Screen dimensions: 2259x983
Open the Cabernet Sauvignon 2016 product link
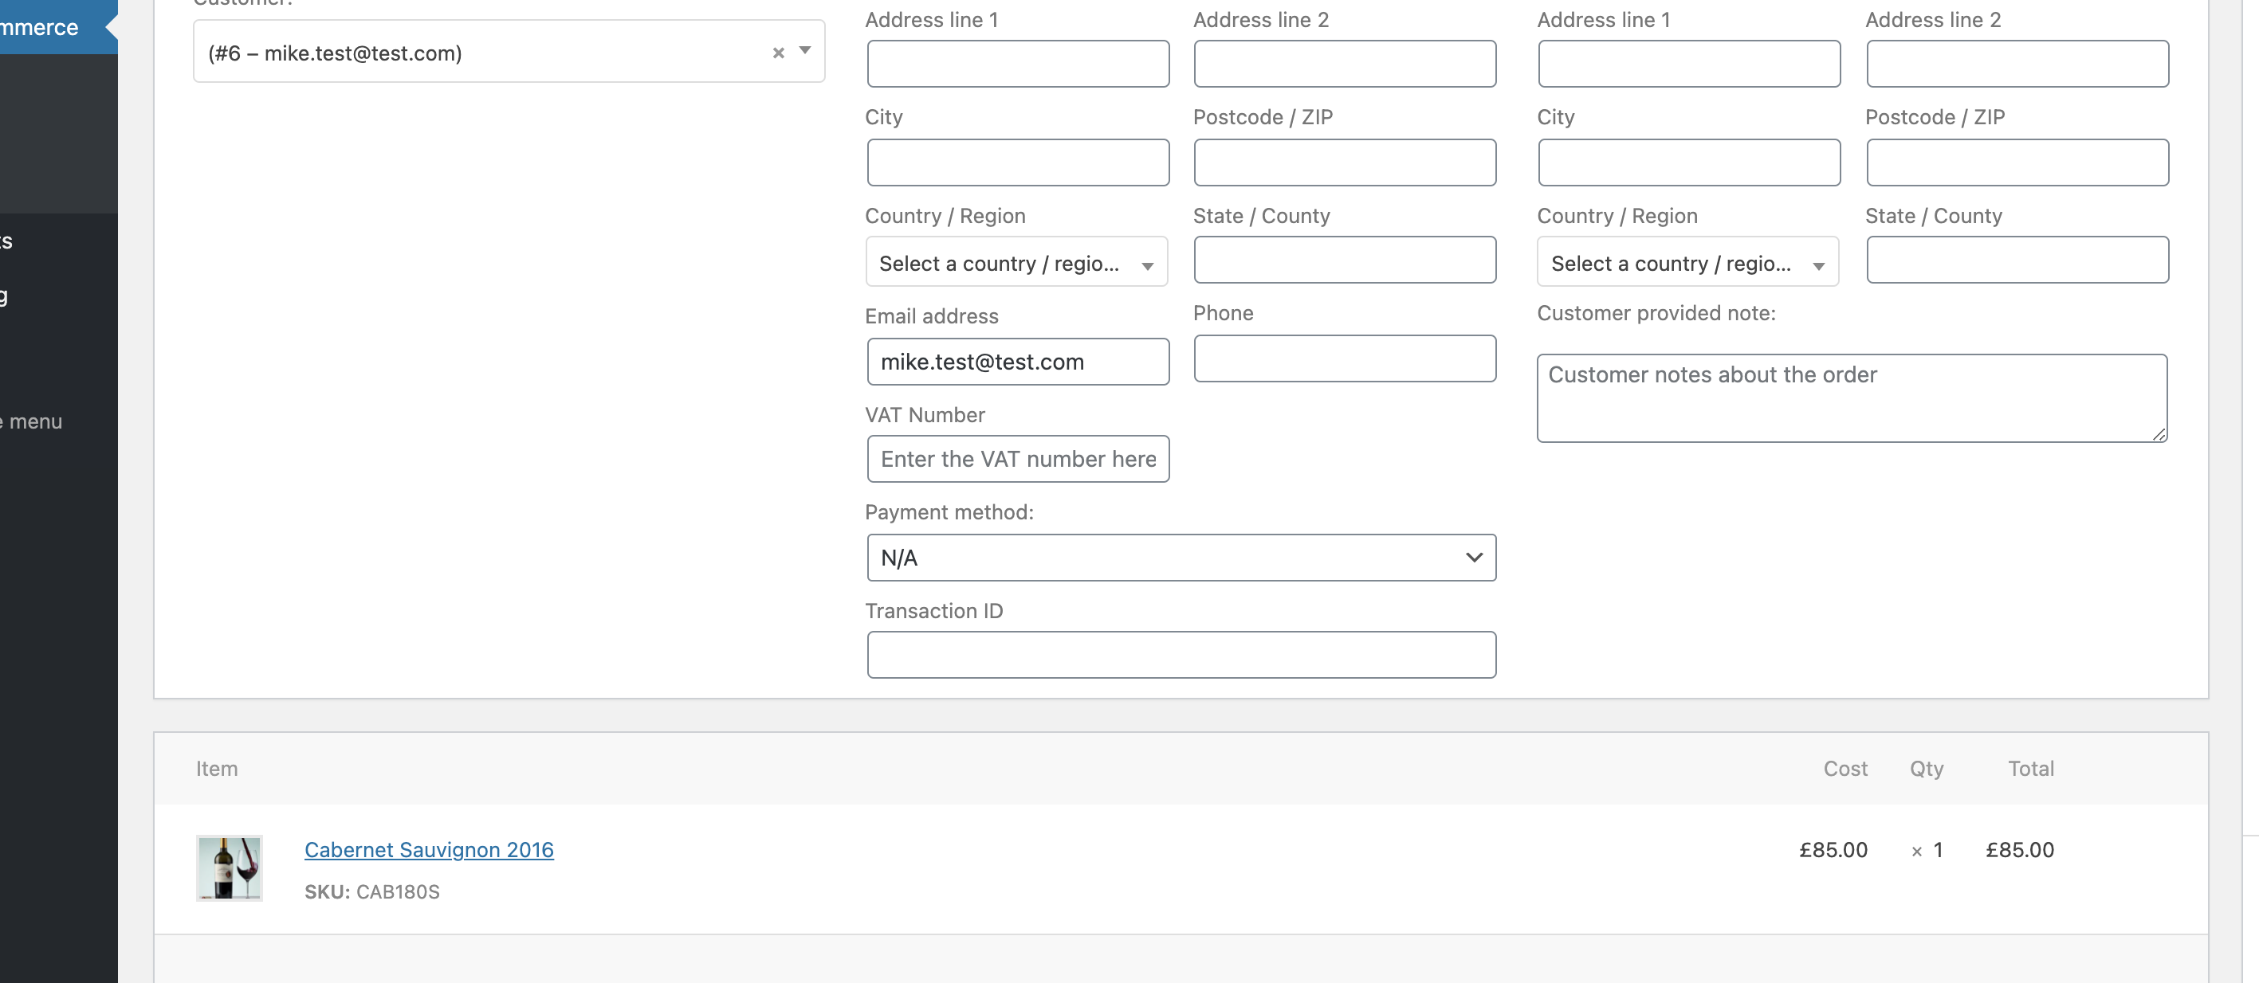pyautogui.click(x=429, y=849)
